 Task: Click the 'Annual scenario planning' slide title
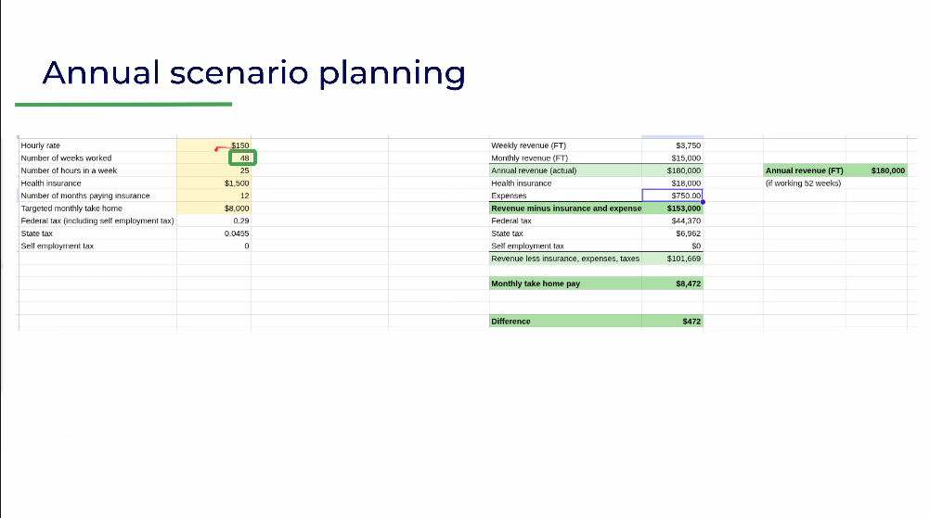click(x=254, y=73)
